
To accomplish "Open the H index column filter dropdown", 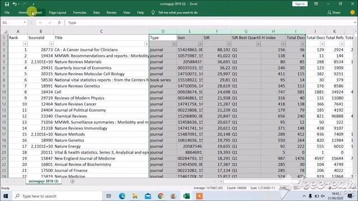I will point(284,44).
